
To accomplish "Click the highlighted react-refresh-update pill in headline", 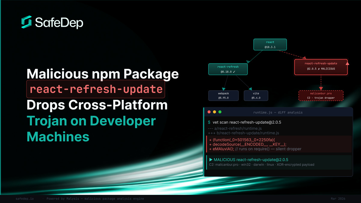I will pyautogui.click(x=96, y=89).
